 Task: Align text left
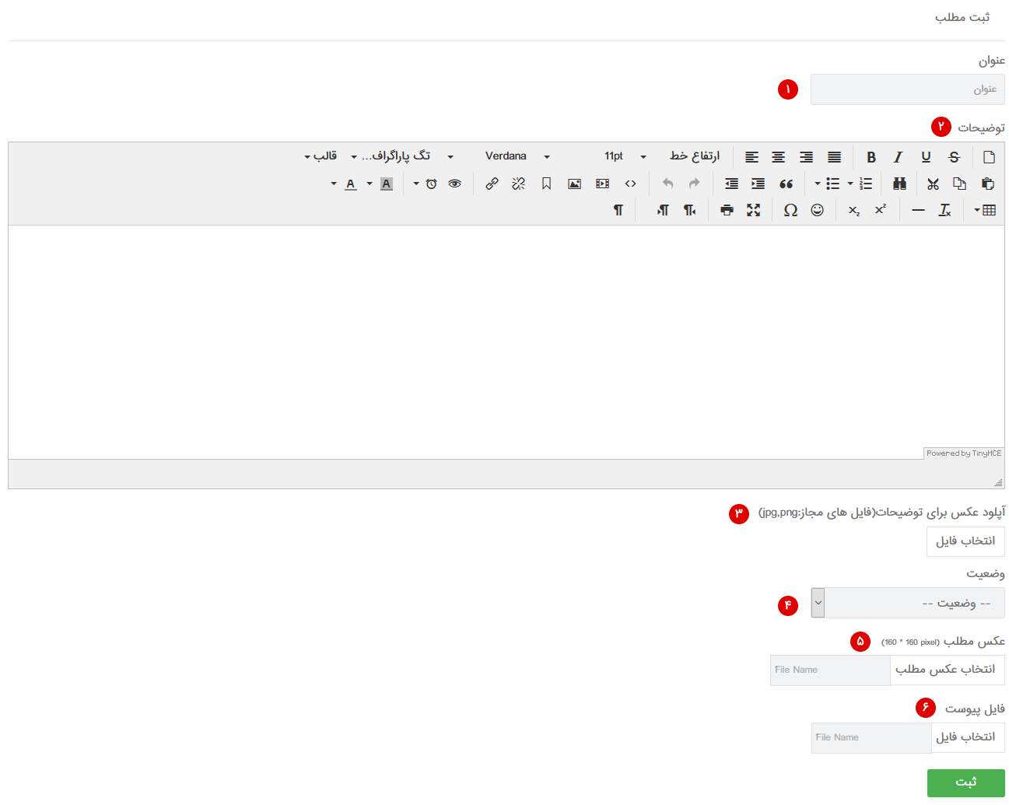[751, 157]
